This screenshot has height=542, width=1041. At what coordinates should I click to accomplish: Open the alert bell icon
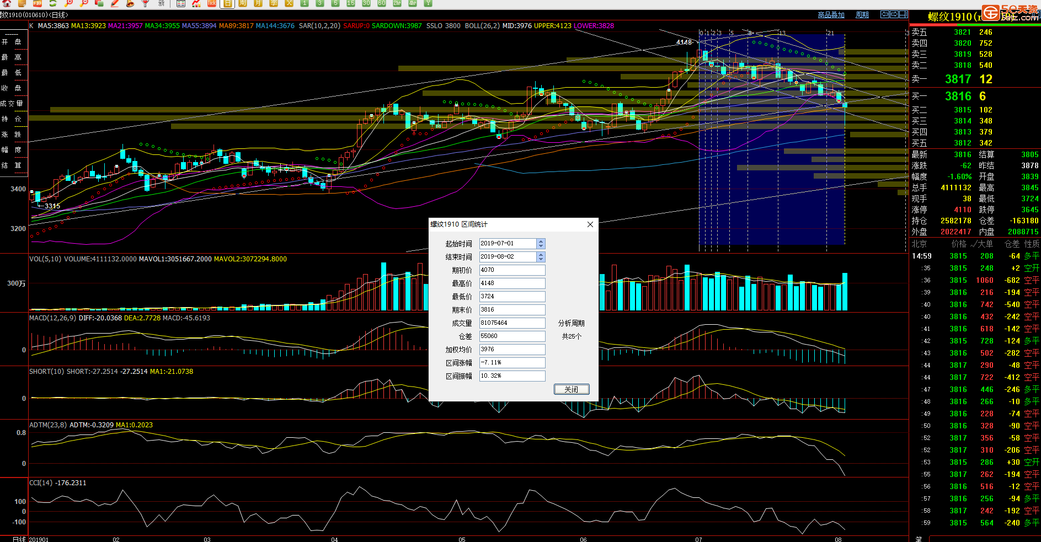[x=130, y=3]
